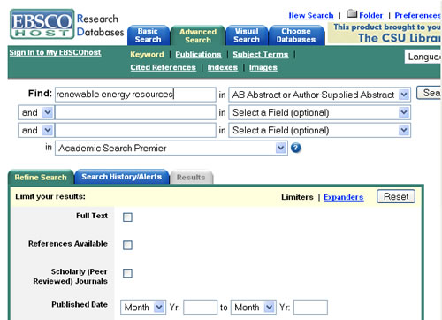
Task: Open the search help question mark icon
Action: pyautogui.click(x=296, y=148)
